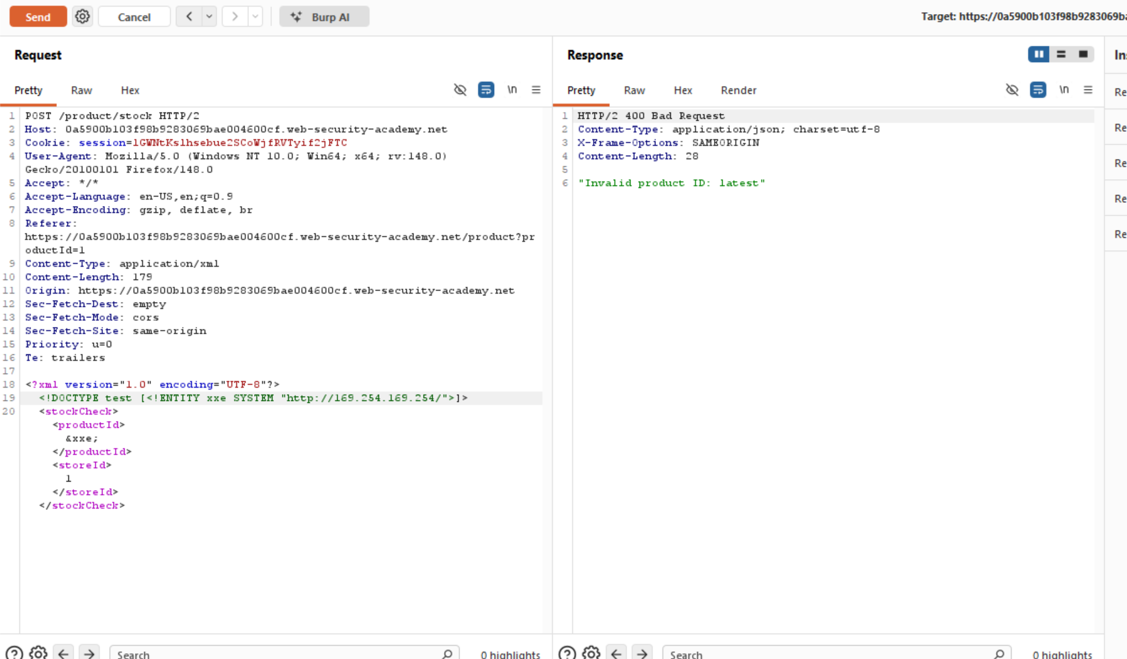Open the Response panel options menu

(1088, 90)
